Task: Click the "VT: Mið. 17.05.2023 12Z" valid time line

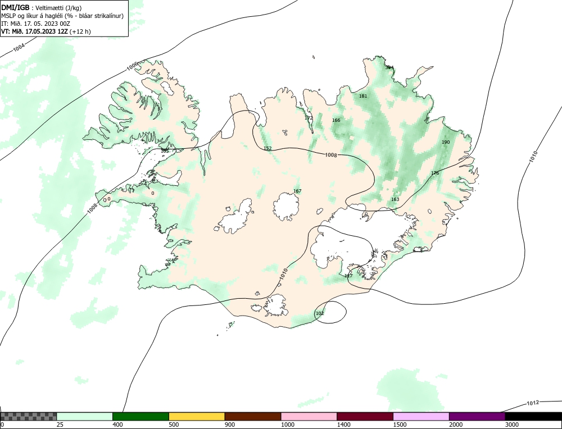Action: click(46, 31)
